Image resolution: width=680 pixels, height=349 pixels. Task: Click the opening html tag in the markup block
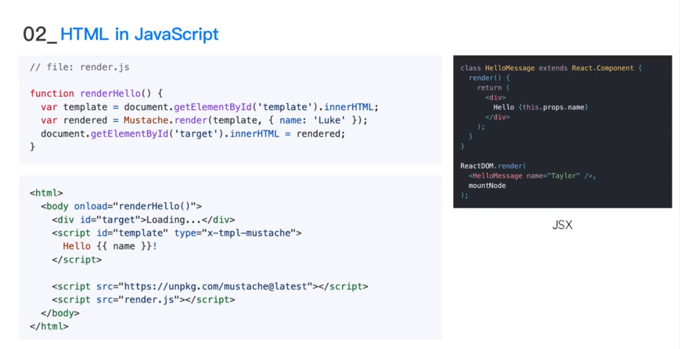[x=46, y=193]
